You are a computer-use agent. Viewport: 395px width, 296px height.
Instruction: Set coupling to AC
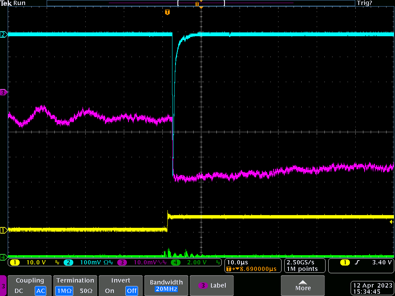click(40, 291)
